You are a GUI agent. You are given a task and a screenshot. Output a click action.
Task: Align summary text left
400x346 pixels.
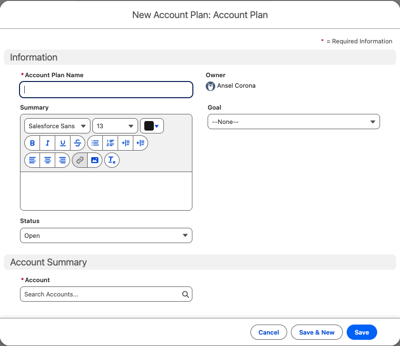[x=32, y=160]
